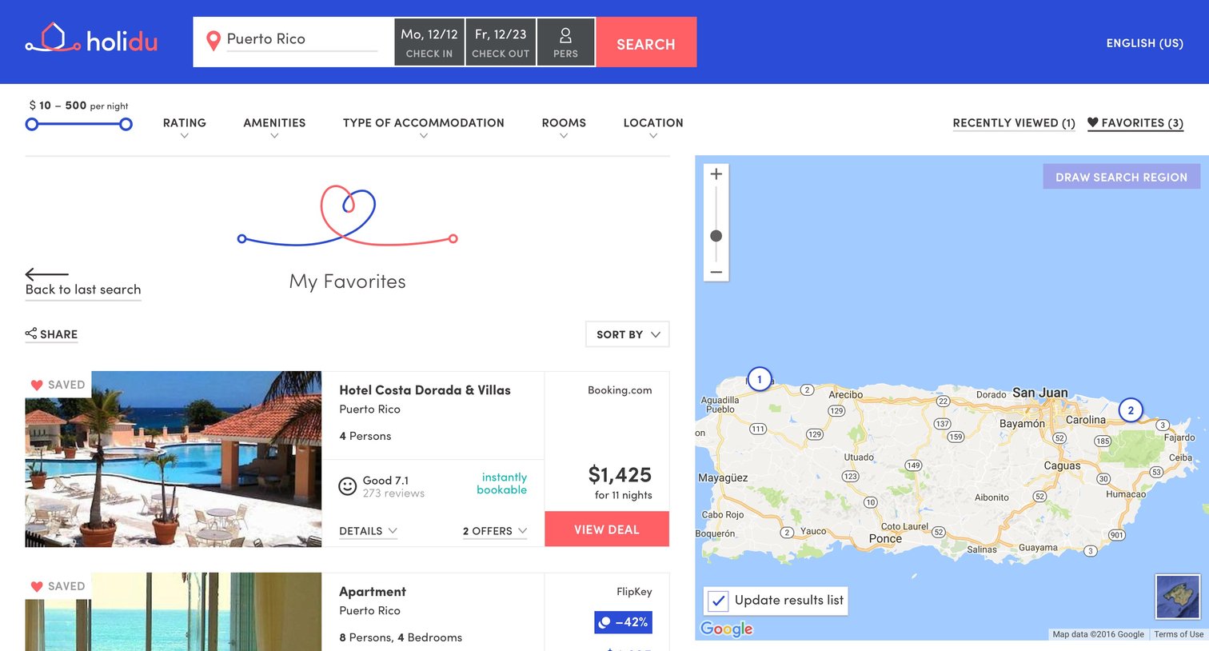Click the Search button

[646, 42]
